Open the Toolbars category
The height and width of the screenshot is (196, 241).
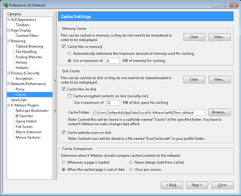coord(23,25)
